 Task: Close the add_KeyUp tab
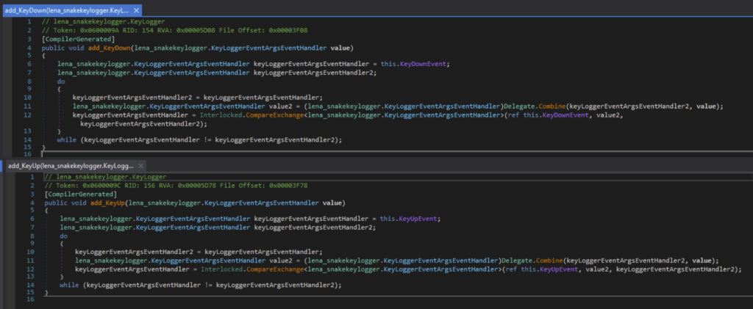coord(140,166)
